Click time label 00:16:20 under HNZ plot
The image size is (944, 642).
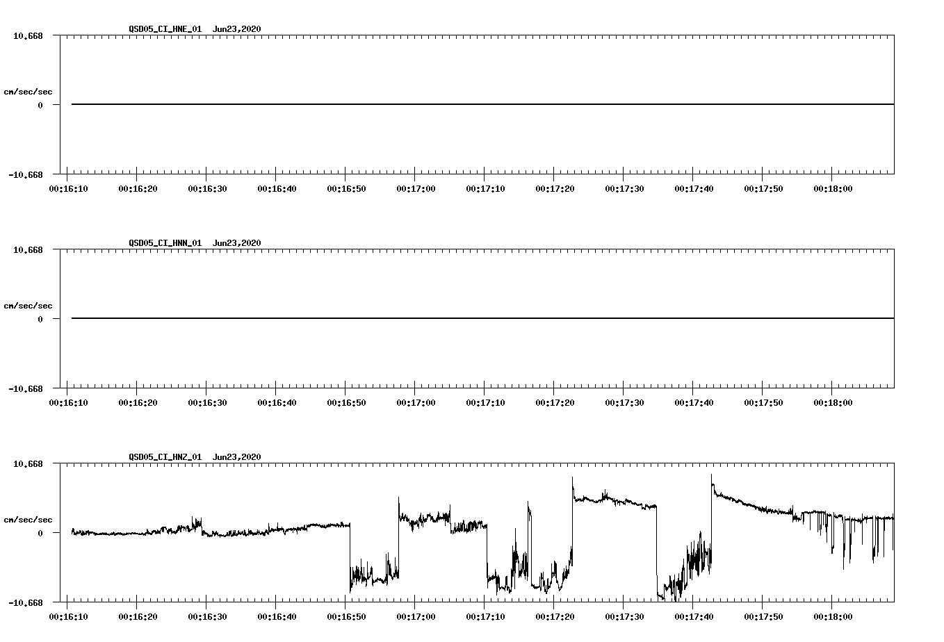[138, 617]
